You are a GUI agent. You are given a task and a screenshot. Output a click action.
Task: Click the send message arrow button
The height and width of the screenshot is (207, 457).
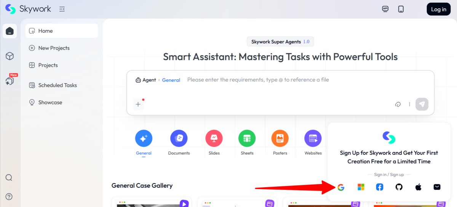[x=422, y=104]
